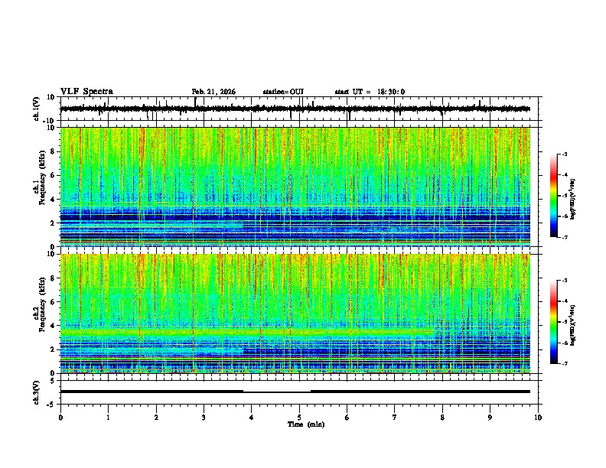Click the "4" kHz tick on ch.1 frequency axis
The height and width of the screenshot is (468, 606).
[x=53, y=200]
